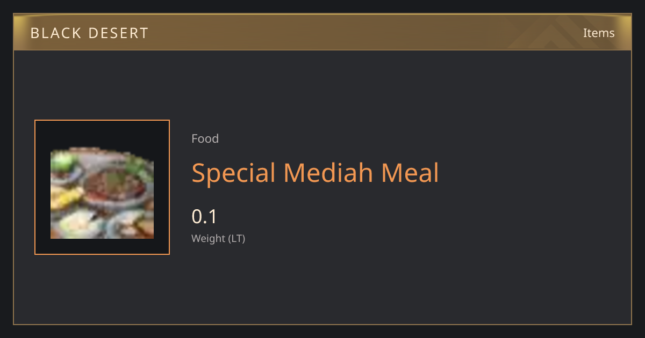Click the gold header banner center
Image resolution: width=645 pixels, height=338 pixels.
point(322,32)
